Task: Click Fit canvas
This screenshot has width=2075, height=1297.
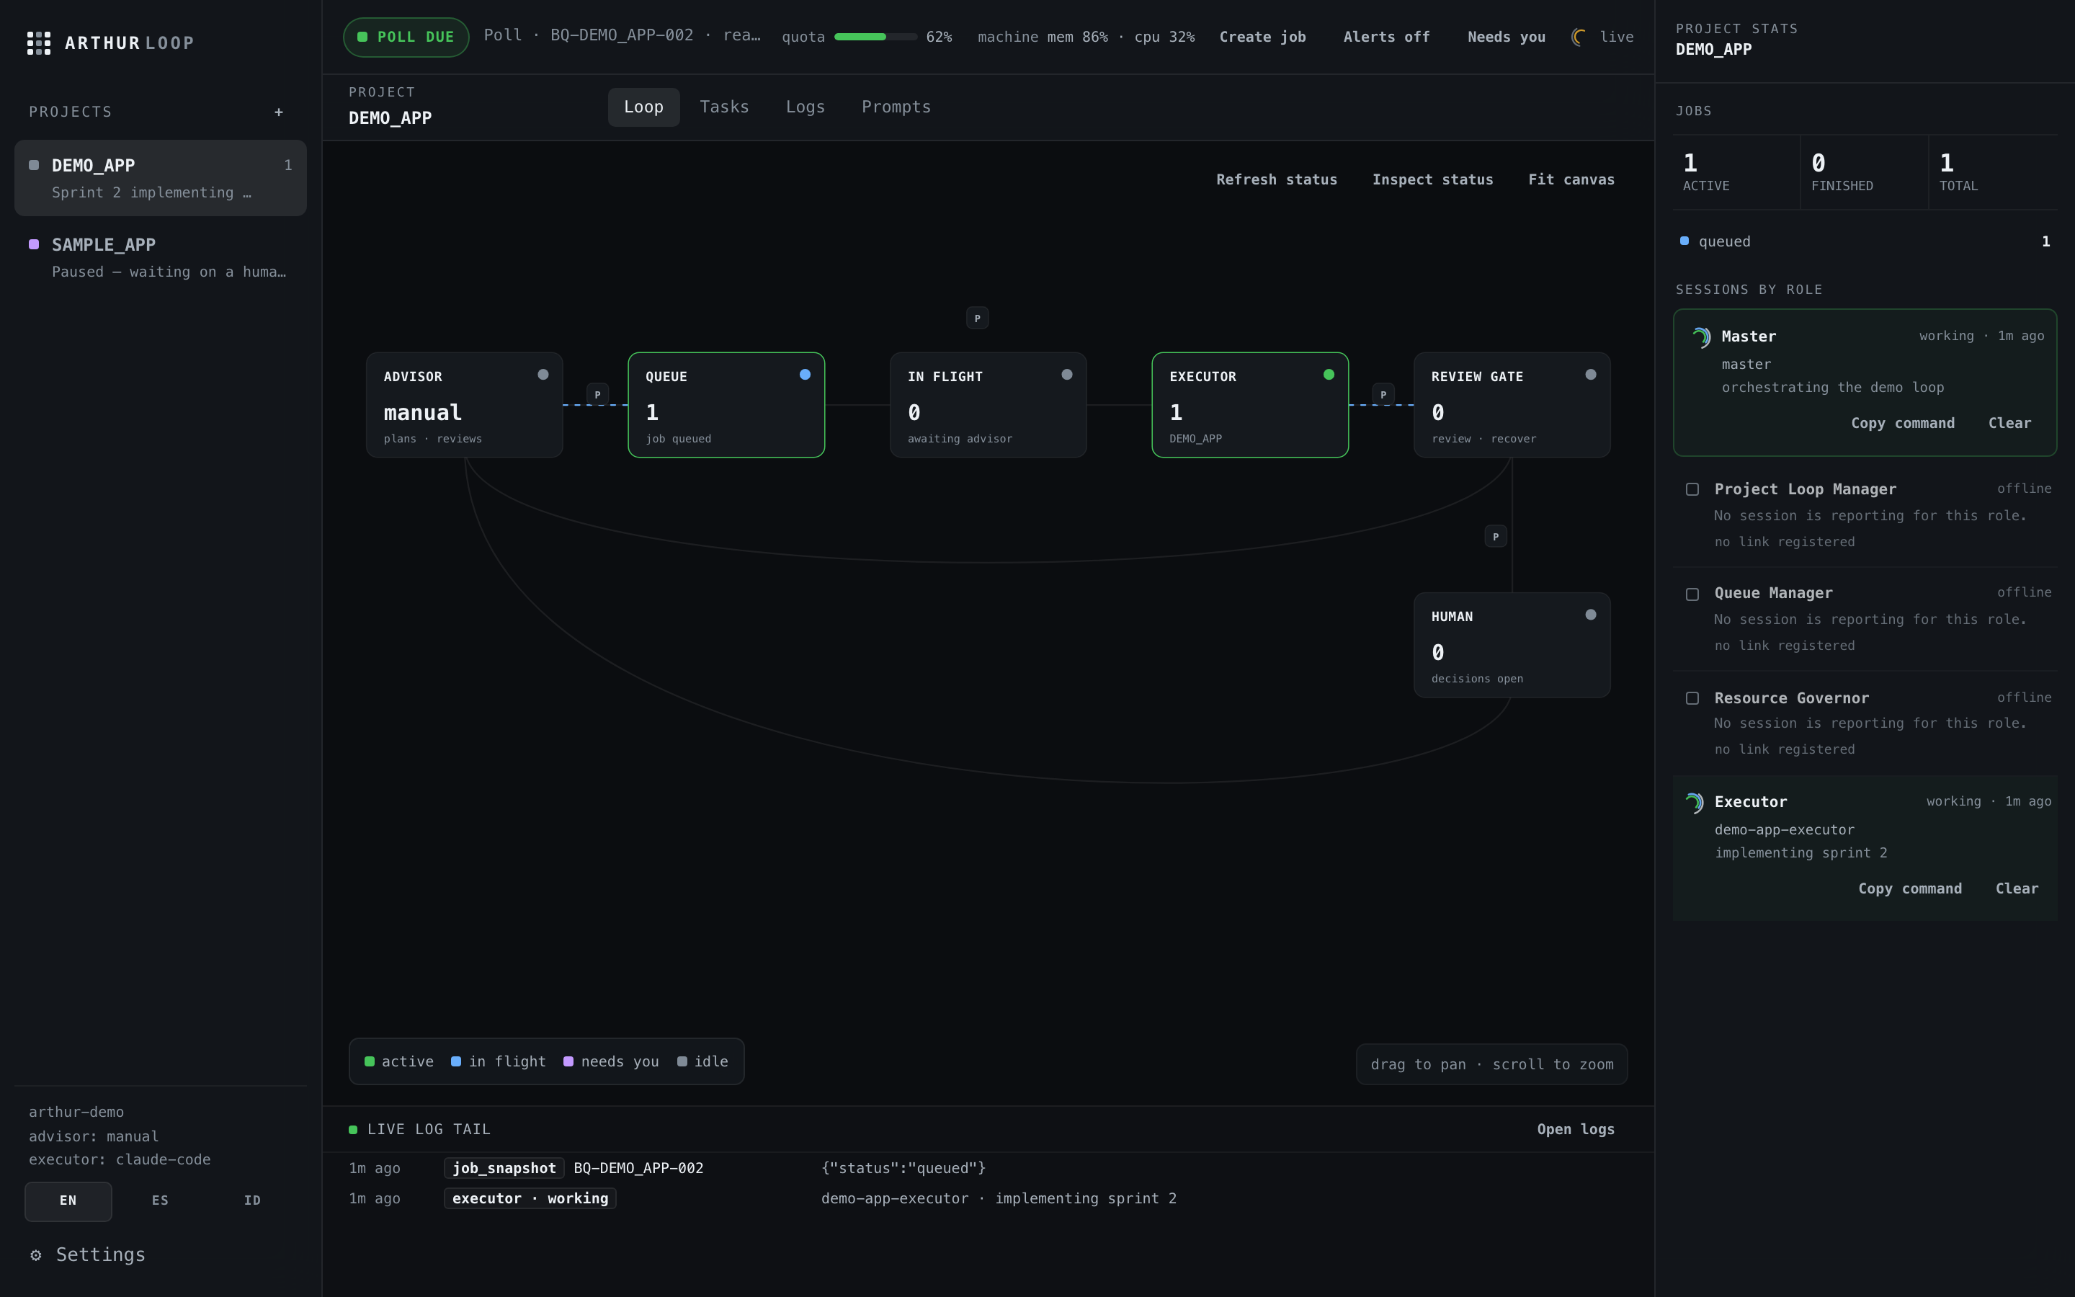Action: click(x=1571, y=179)
